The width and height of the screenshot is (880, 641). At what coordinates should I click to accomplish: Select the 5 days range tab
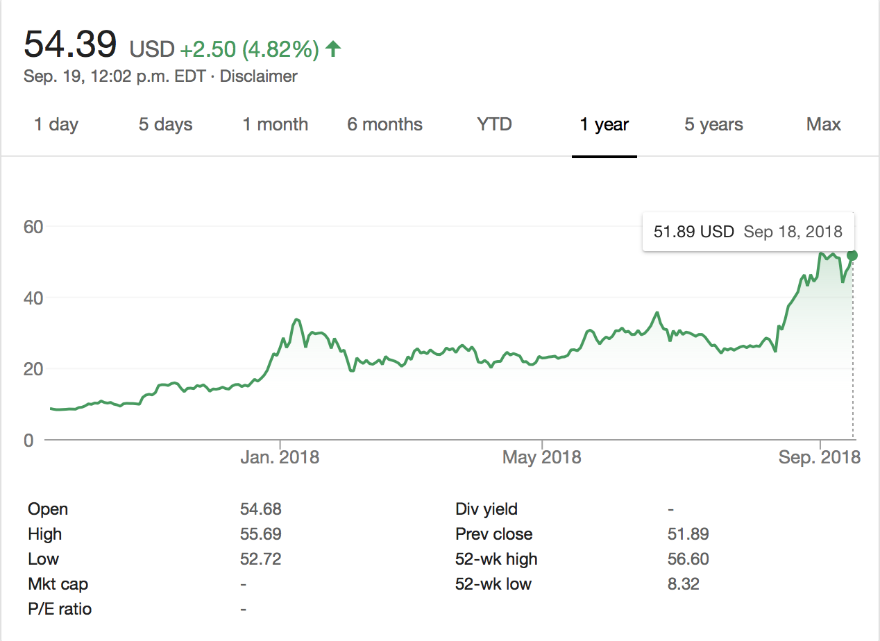tap(165, 125)
